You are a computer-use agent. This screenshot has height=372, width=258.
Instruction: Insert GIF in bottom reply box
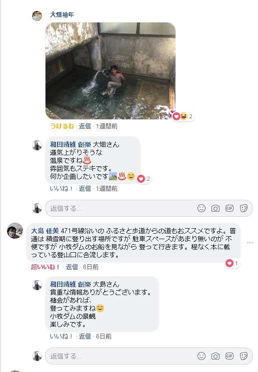229,356
